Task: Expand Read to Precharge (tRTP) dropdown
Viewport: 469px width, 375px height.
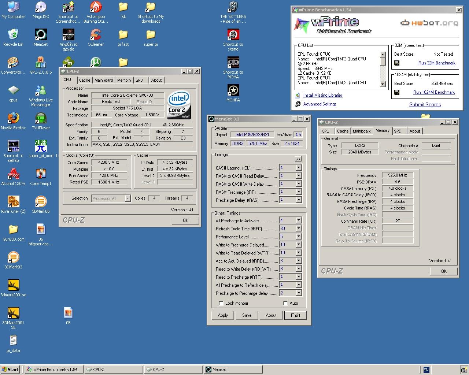Action: (x=299, y=277)
